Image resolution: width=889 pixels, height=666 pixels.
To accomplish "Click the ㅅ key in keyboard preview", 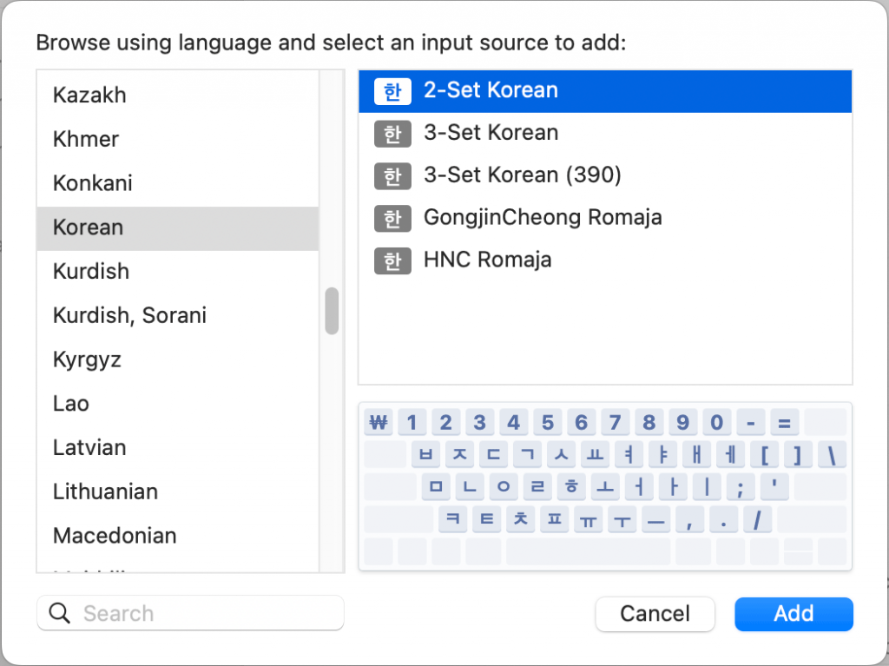I will pyautogui.click(x=562, y=455).
